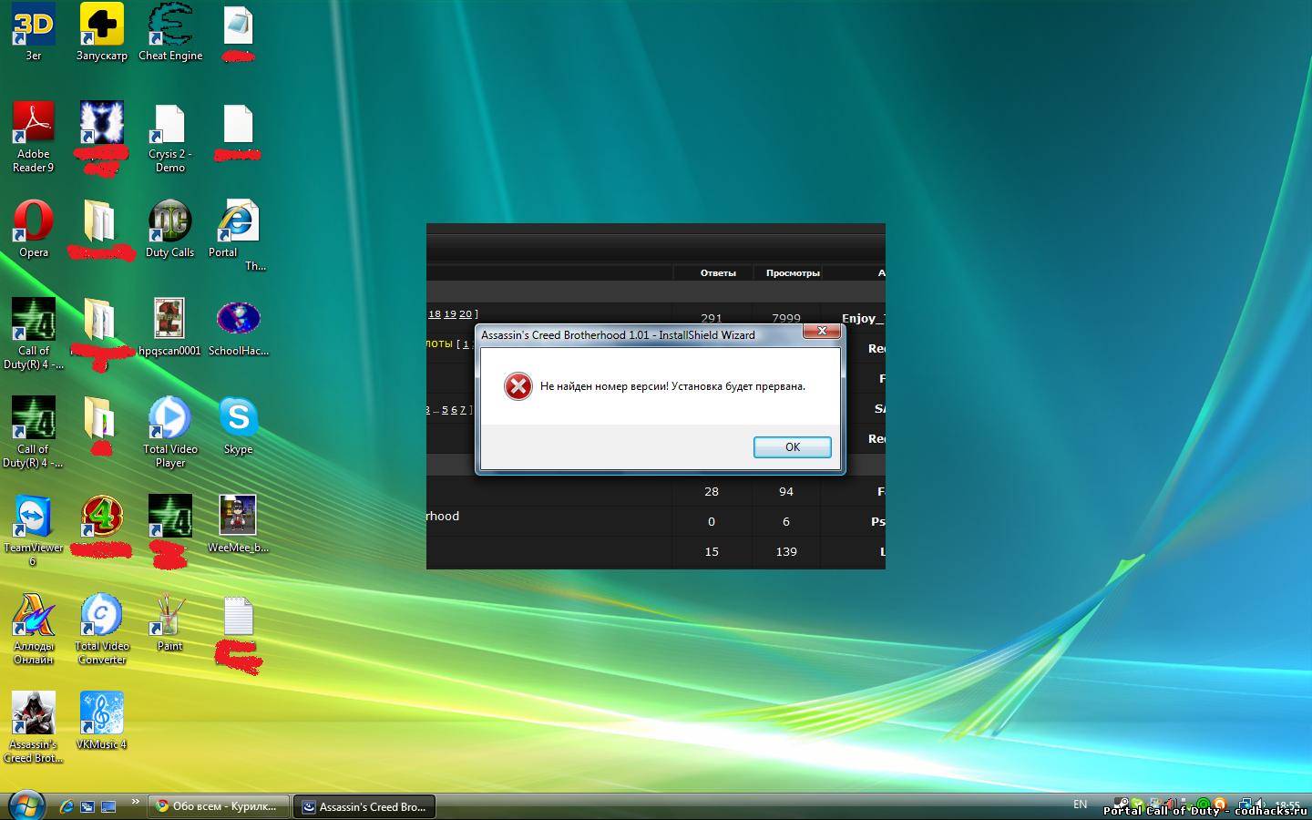Image resolution: width=1312 pixels, height=820 pixels.
Task: Click the 7999 views cell
Action: (x=786, y=318)
